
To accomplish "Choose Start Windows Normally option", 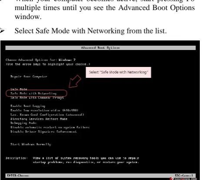I will pyautogui.click(x=31, y=144).
